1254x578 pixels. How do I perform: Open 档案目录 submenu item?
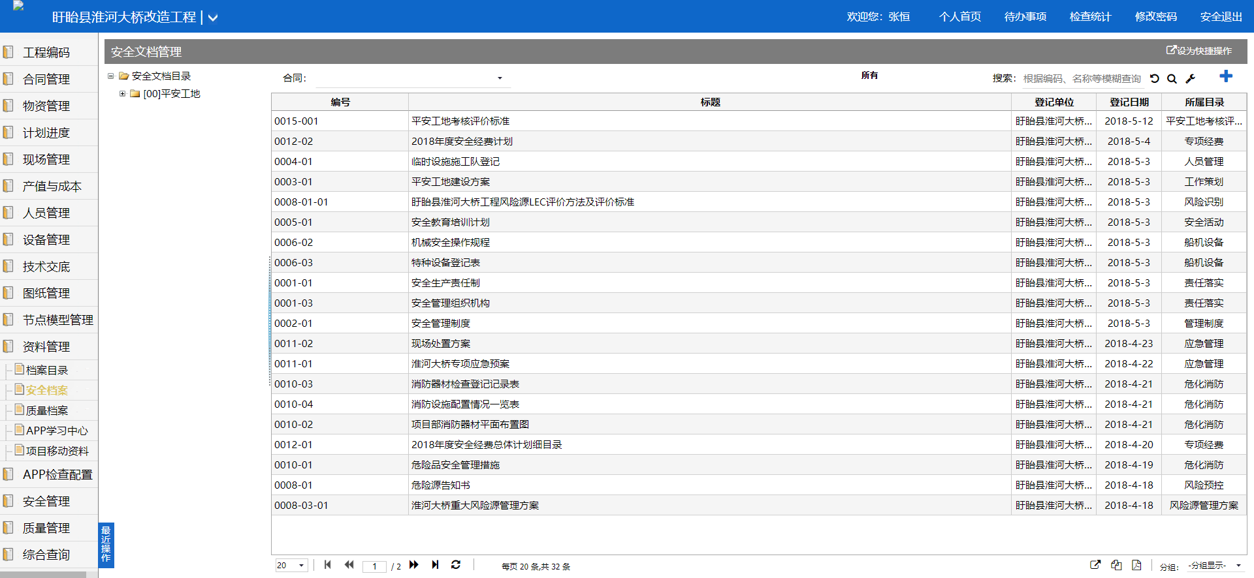46,370
